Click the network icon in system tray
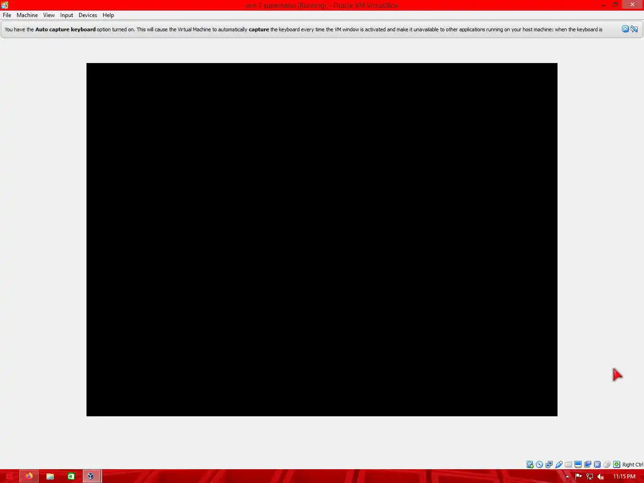This screenshot has height=483, width=644. click(590, 477)
